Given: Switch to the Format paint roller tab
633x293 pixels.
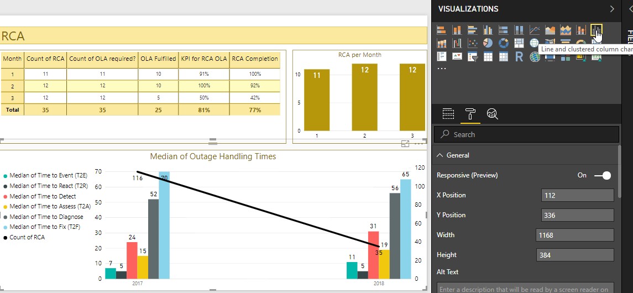Looking at the screenshot, I should click(x=470, y=114).
